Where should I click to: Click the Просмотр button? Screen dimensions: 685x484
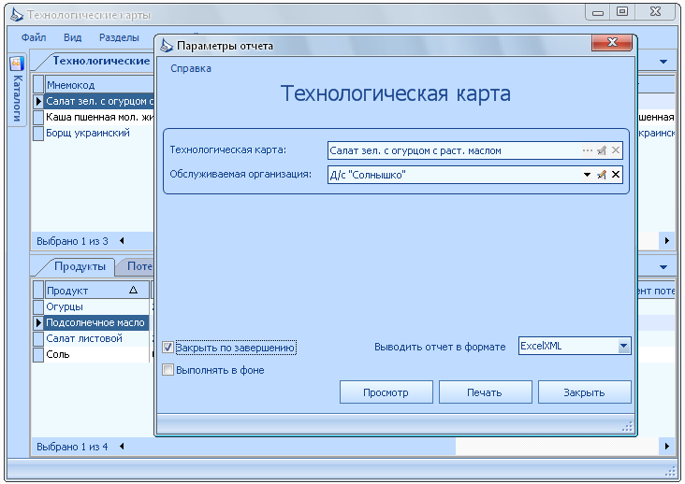point(386,392)
